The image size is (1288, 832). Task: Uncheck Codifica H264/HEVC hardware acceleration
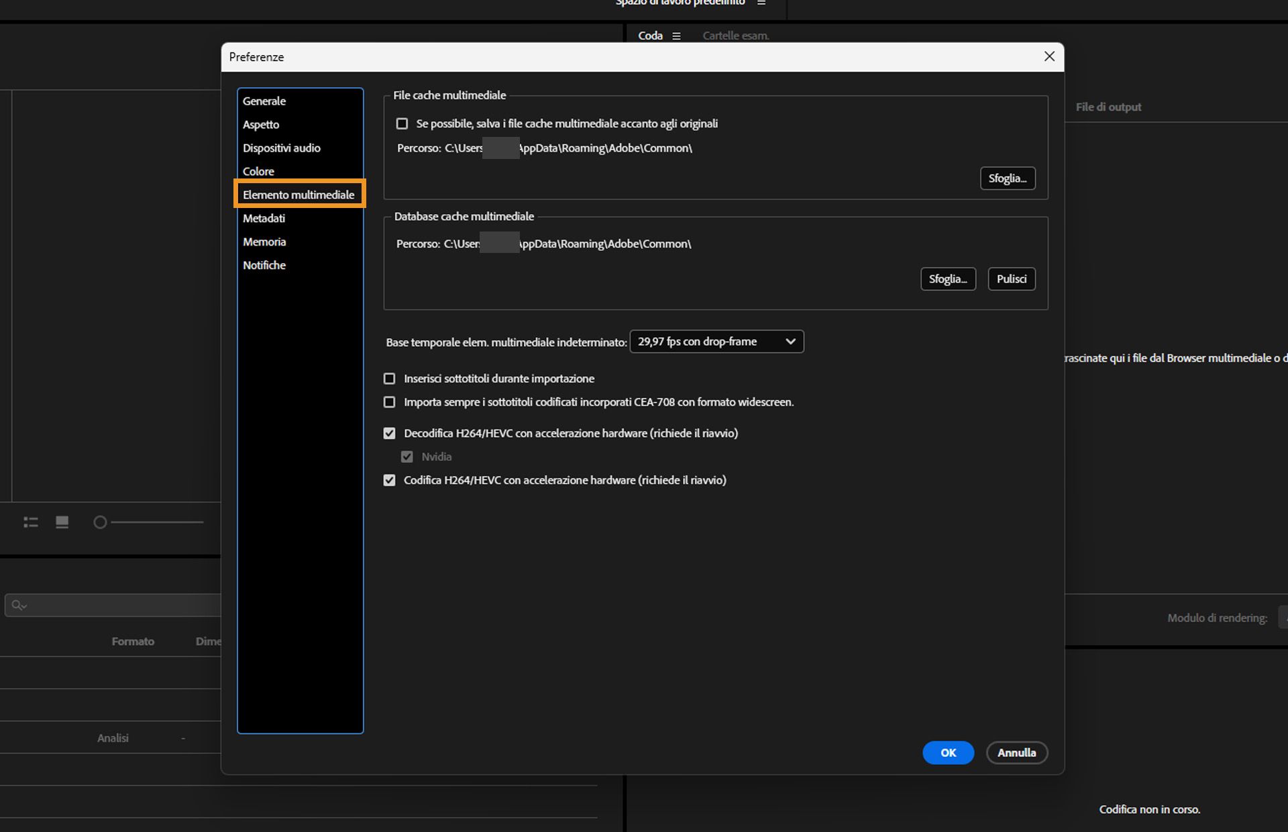(389, 480)
